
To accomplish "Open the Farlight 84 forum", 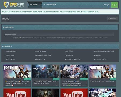I will [x=98, y=56].
